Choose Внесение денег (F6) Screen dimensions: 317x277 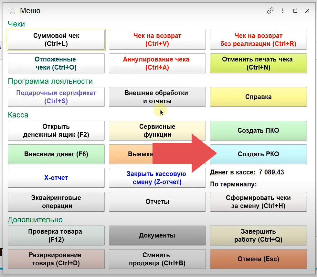pos(56,154)
